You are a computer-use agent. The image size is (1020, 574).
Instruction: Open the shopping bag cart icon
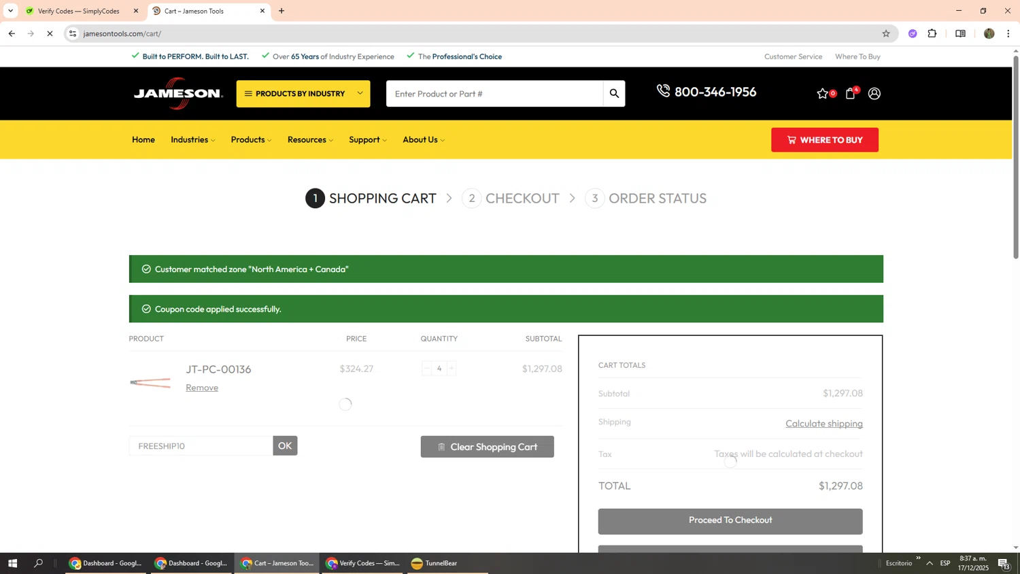[850, 94]
